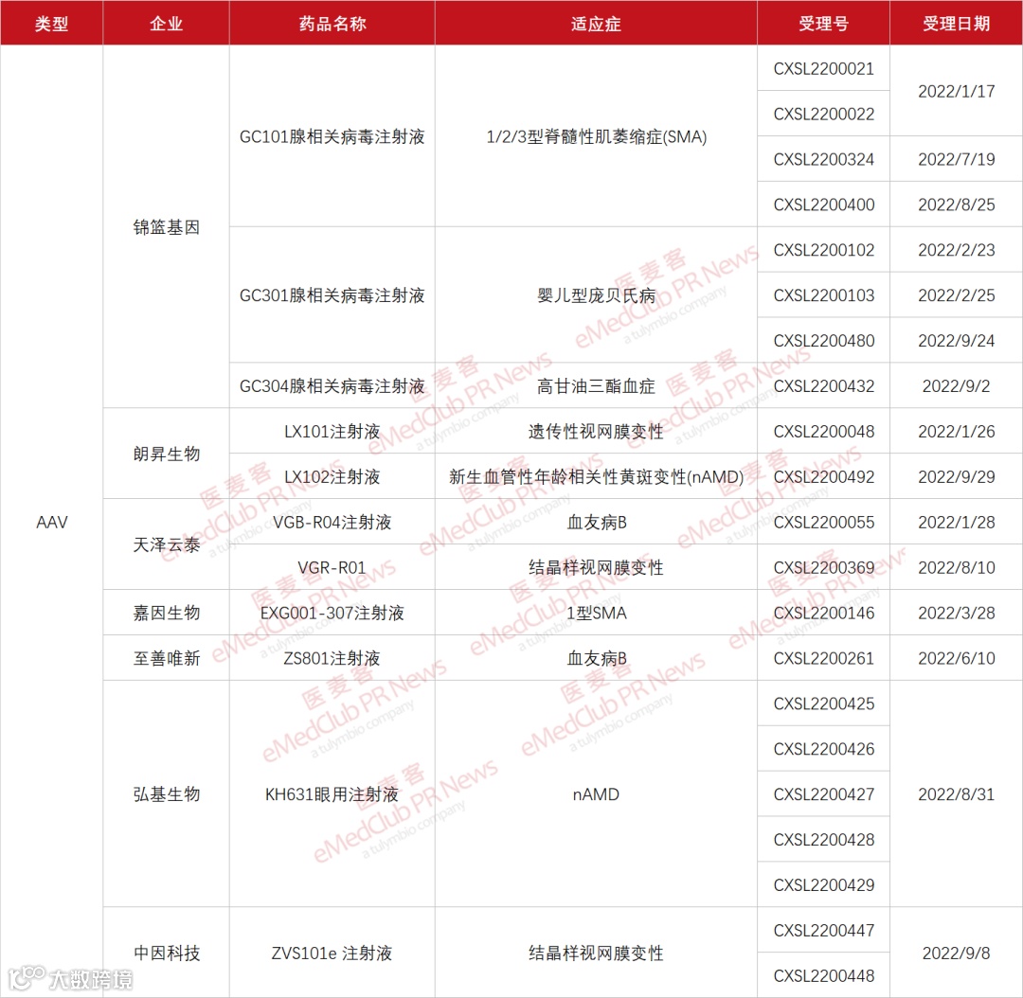Screen dimensions: 1023x998
Task: Click date cell 2022/9/24
Action: [x=956, y=341]
